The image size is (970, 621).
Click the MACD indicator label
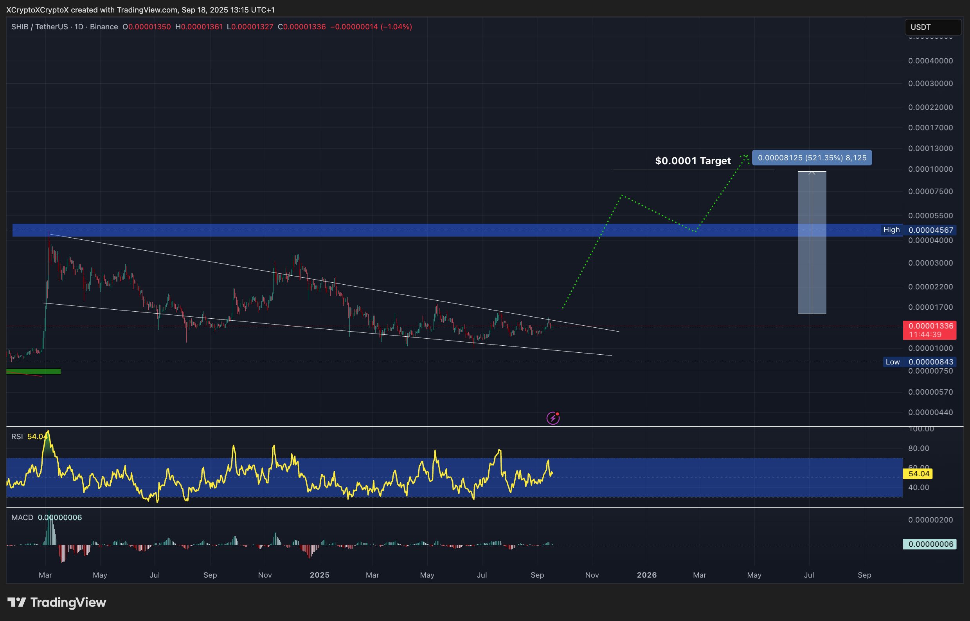tap(22, 517)
